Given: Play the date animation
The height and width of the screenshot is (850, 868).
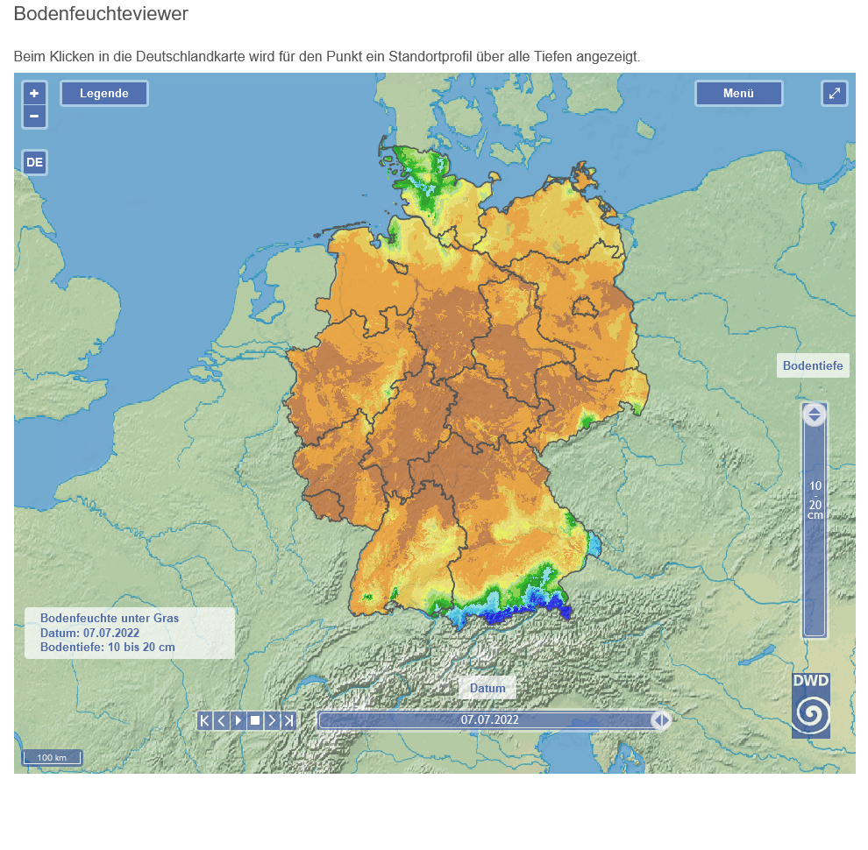Looking at the screenshot, I should pos(238,720).
